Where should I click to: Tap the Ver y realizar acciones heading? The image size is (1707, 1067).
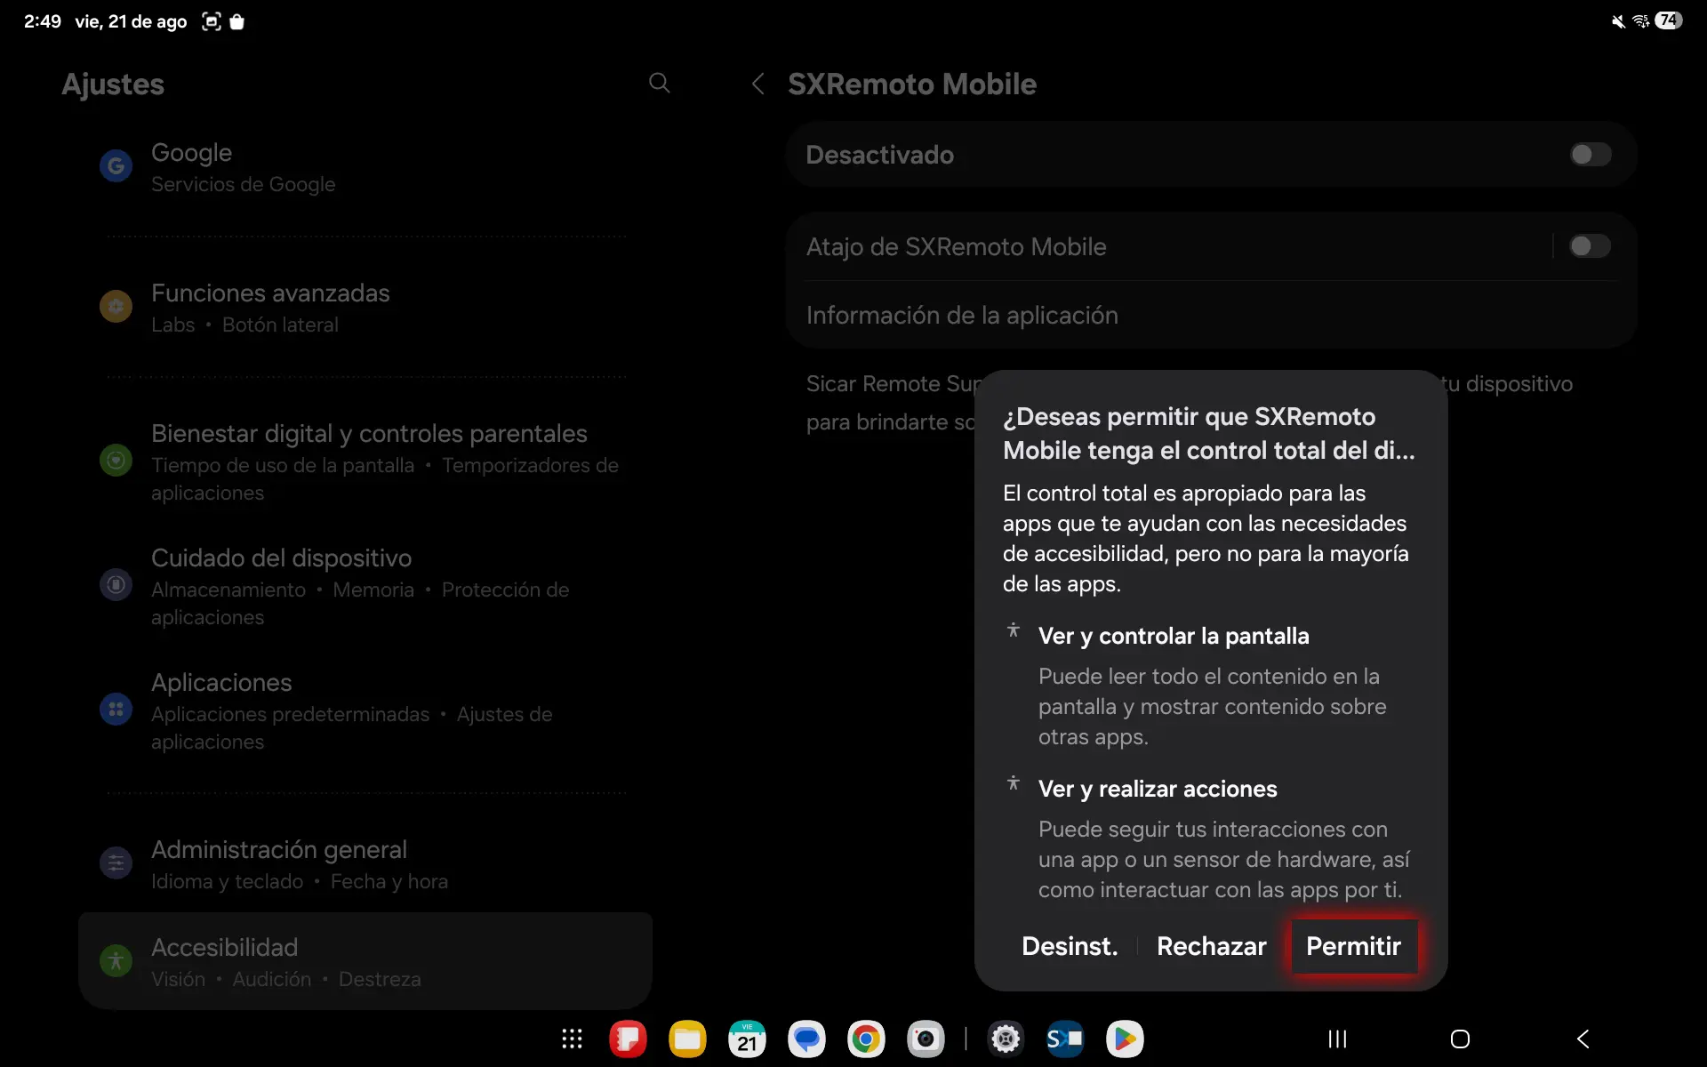pyautogui.click(x=1158, y=789)
